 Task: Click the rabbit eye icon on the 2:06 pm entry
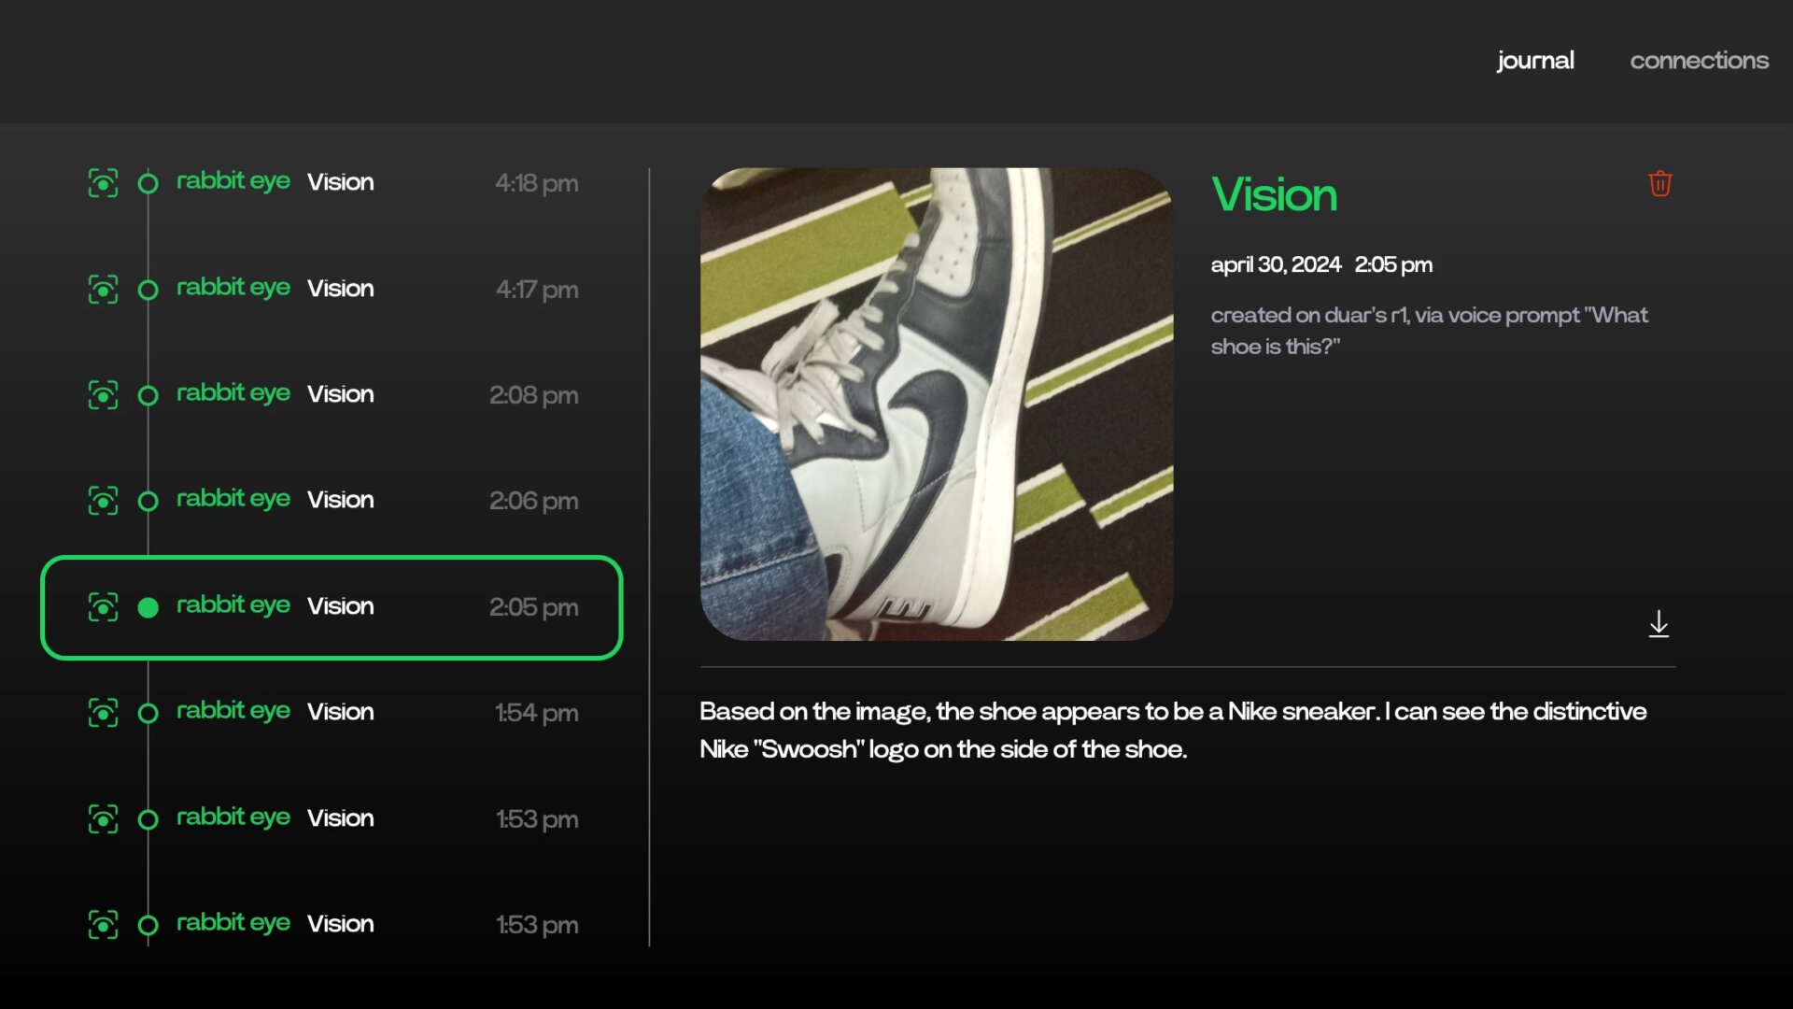104,501
